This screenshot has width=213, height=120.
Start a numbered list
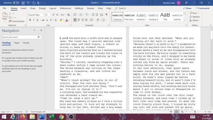(x=81, y=15)
